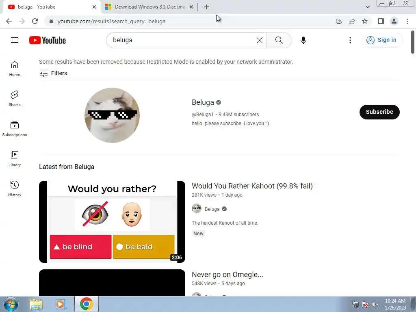Share this page via share icon
416x312 pixels.
[x=352, y=21]
